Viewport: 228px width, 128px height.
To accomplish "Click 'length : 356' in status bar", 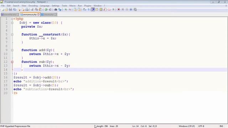I will tap(102, 126).
